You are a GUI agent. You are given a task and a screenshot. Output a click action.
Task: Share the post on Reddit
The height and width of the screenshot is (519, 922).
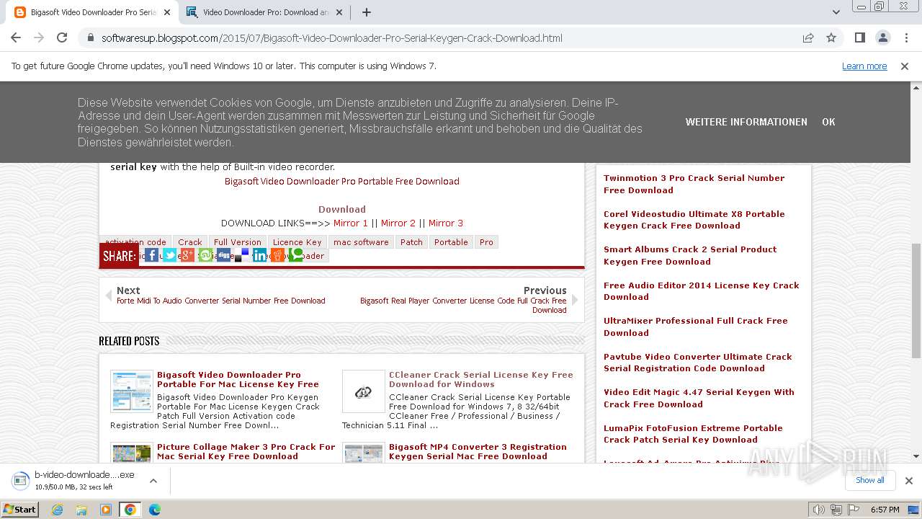(277, 255)
